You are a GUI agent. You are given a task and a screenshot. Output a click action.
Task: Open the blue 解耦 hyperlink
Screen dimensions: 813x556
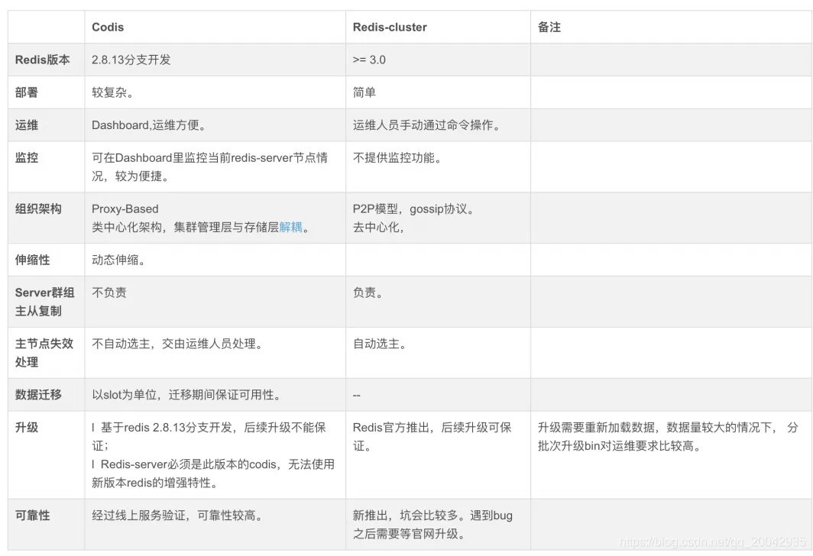pos(290,228)
